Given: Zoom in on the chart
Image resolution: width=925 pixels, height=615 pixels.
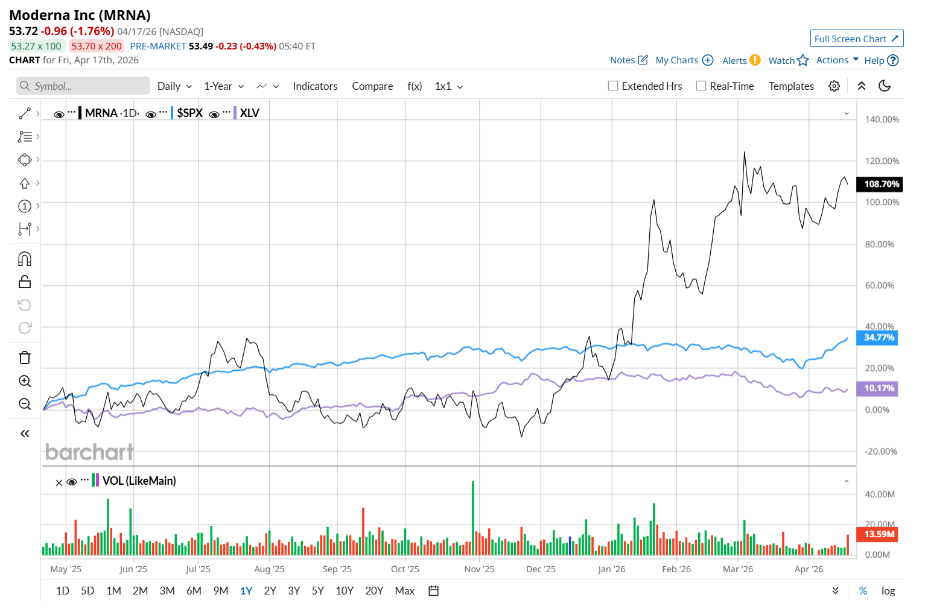Looking at the screenshot, I should click(x=25, y=381).
